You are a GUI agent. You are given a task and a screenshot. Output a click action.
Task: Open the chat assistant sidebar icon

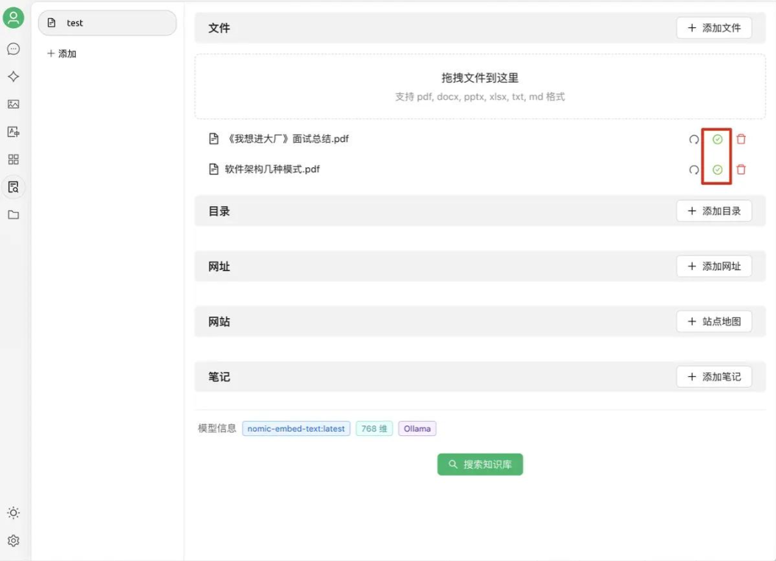tap(13, 49)
